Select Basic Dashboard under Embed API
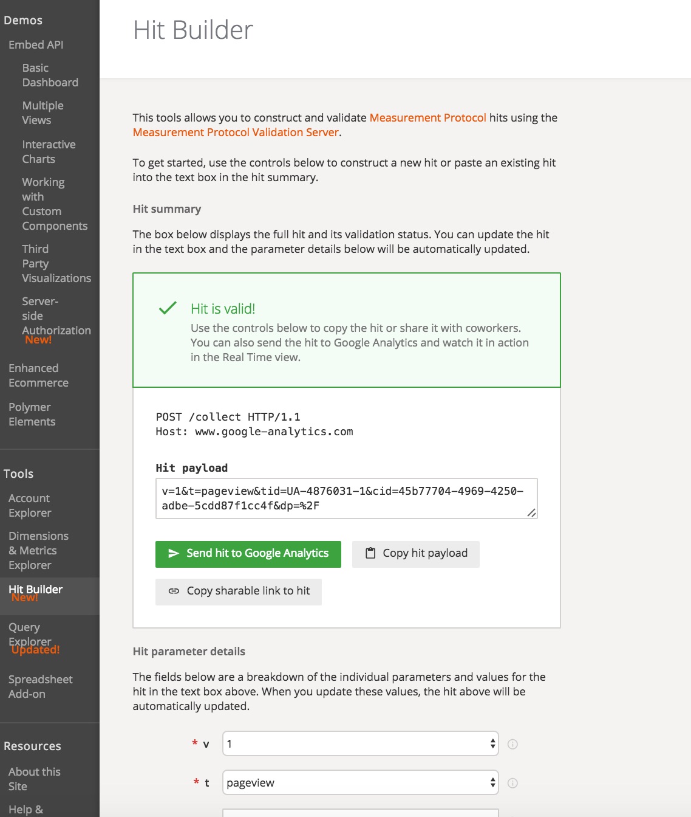691x817 pixels. pos(50,75)
